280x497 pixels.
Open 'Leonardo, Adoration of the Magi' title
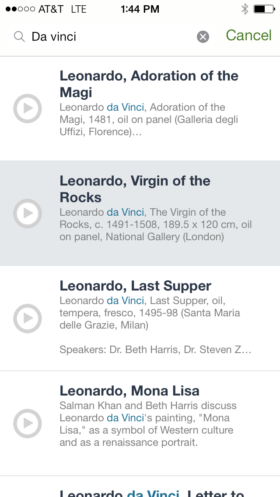(149, 84)
